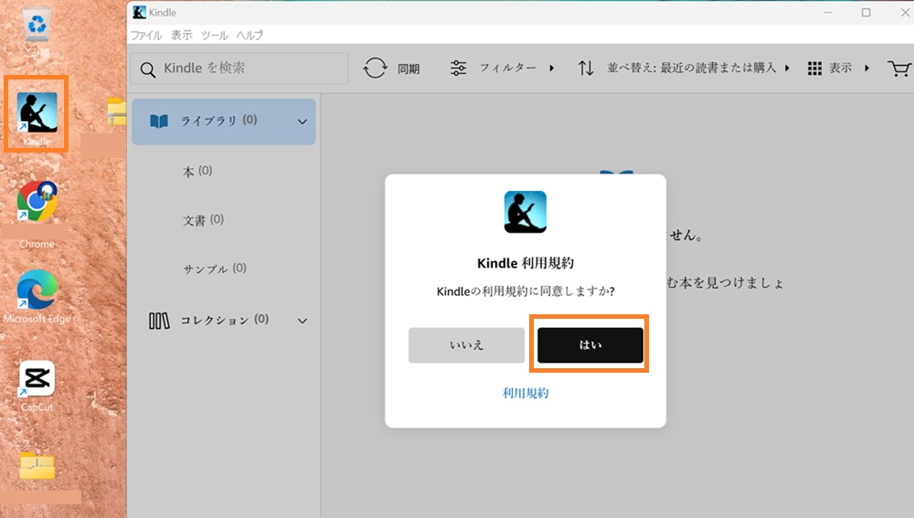
Task: Click the Kindle を検索 search field
Action: click(x=239, y=69)
